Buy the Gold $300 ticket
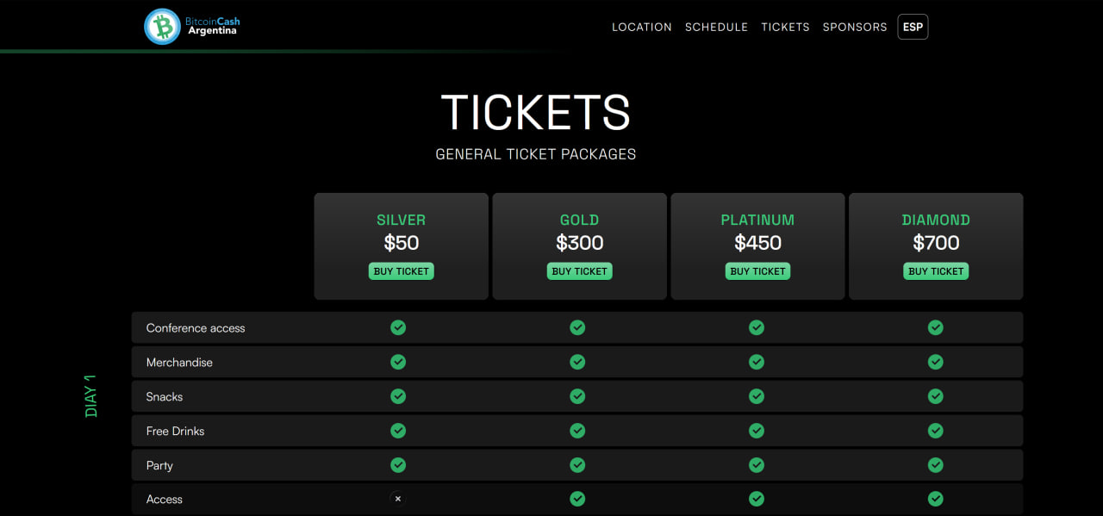This screenshot has height=516, width=1103. (580, 271)
